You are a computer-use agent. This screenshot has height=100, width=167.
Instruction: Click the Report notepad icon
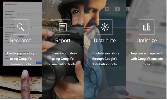(63, 27)
